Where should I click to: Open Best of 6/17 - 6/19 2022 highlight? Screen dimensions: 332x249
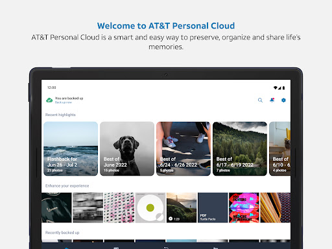(240, 148)
